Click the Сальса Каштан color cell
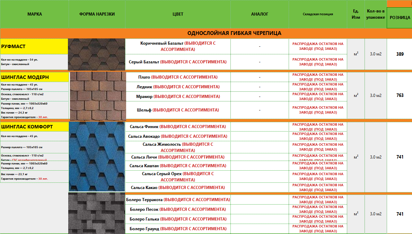The width and height of the screenshot is (412, 234). [178, 166]
